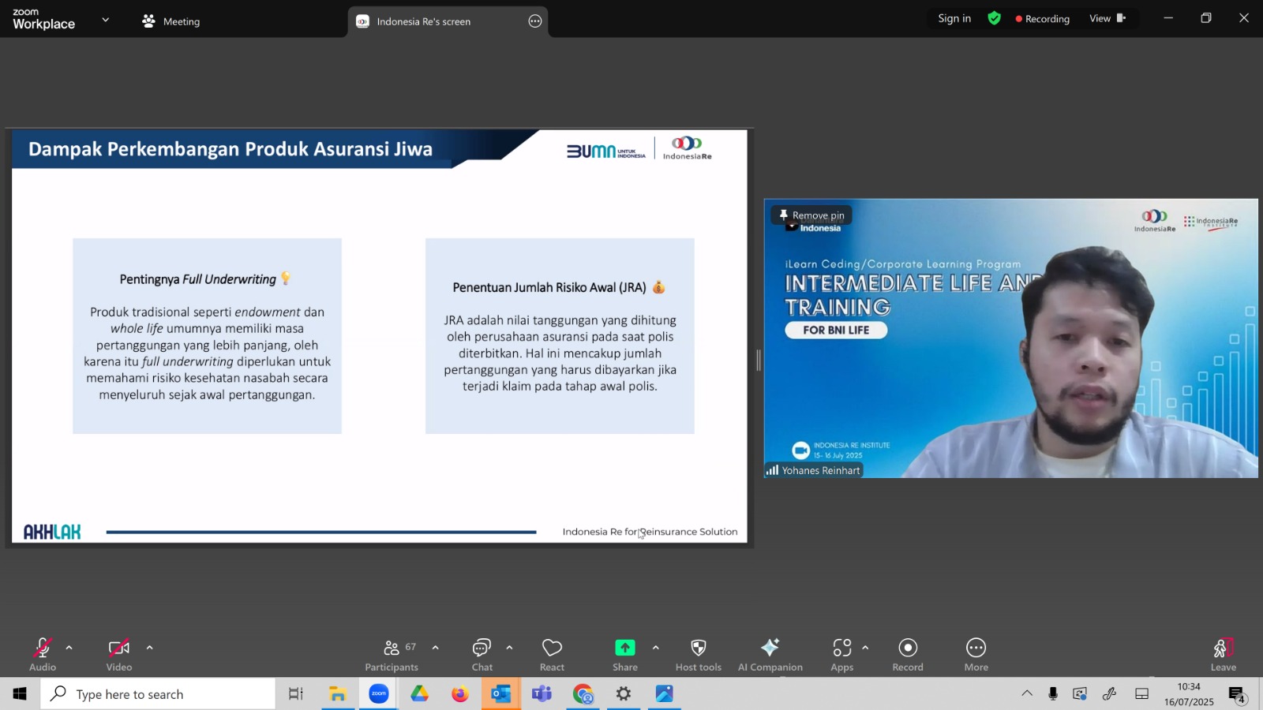Open Zoom Workplace dropdown chevron
The image size is (1263, 710).
[106, 20]
